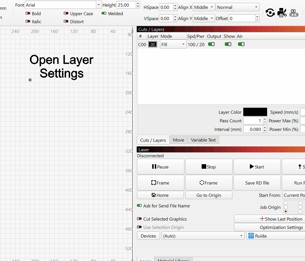This screenshot has width=305, height=261.
Task: Open the Material Library tab at the bottom
Action: point(173,260)
